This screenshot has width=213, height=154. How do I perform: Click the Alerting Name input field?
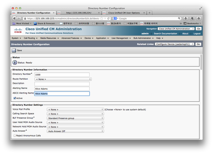pyautogui.click(x=62, y=89)
